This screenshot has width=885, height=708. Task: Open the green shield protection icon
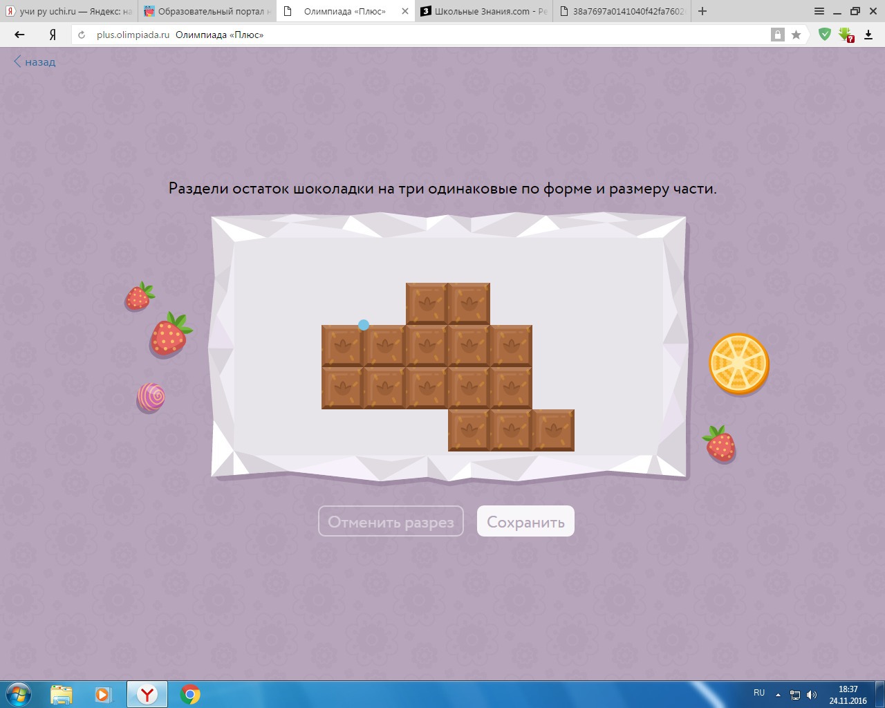pos(824,34)
